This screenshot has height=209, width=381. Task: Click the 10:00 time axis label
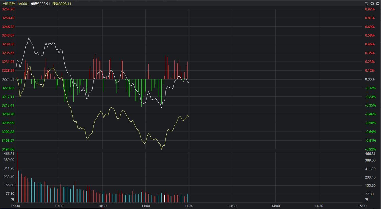click(59, 206)
